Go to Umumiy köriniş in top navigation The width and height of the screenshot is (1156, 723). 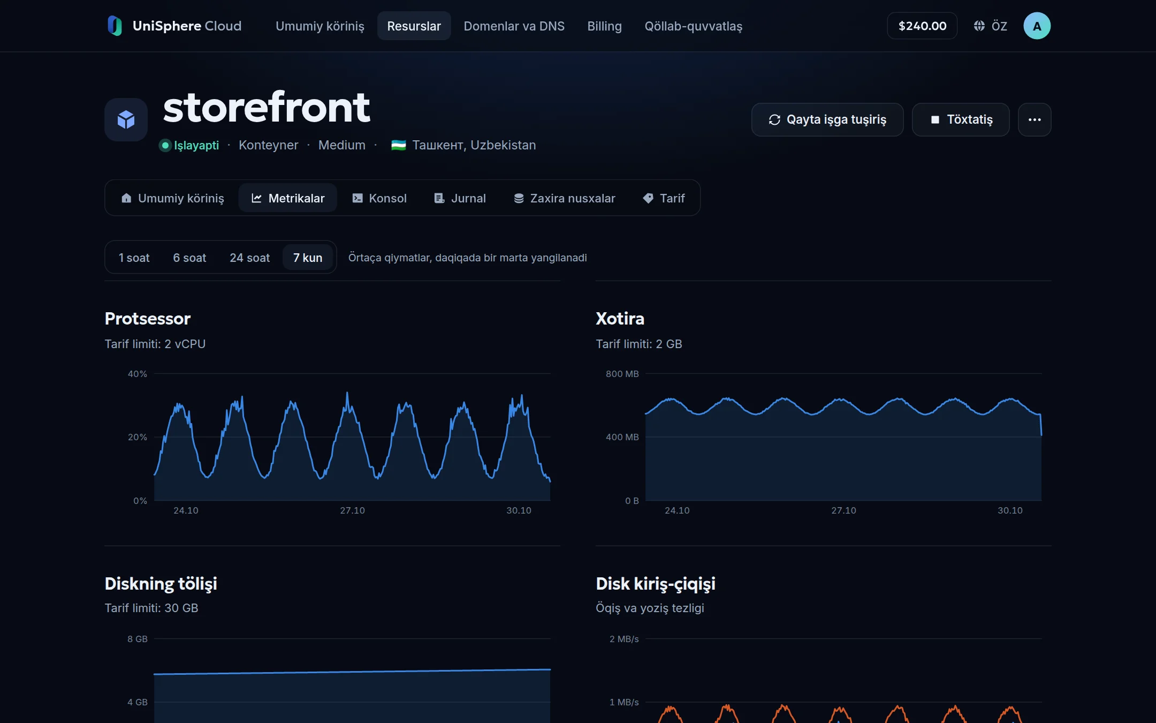click(x=320, y=26)
